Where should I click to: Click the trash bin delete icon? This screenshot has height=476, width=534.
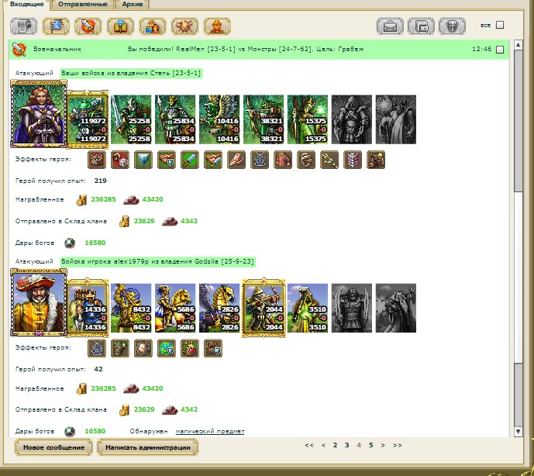(450, 26)
